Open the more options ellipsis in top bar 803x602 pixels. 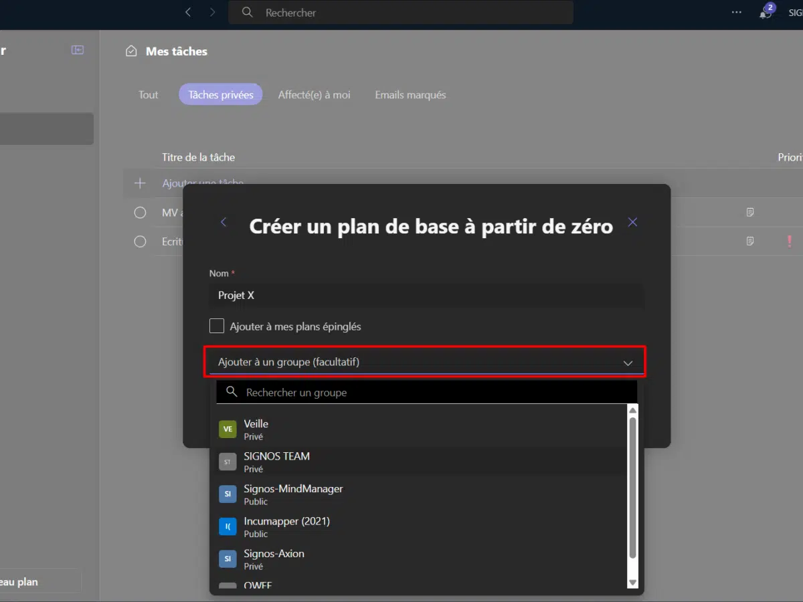(x=737, y=12)
